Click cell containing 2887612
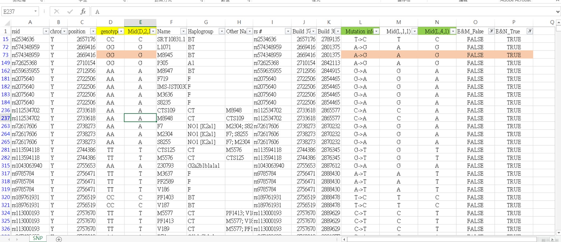Viewport: 561px width, 242px height. click(328, 166)
